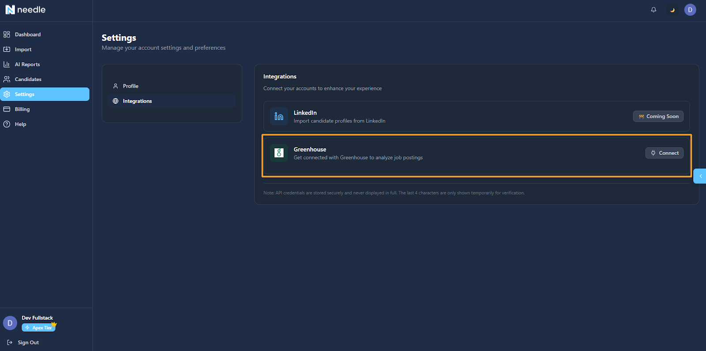Click the LinkedIn integration icon
This screenshot has height=351, width=706.
pos(279,116)
